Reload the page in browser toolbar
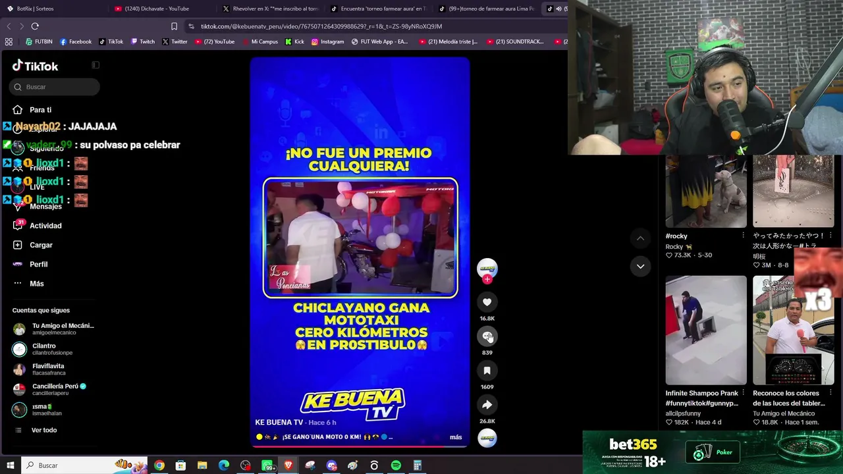 point(35,26)
